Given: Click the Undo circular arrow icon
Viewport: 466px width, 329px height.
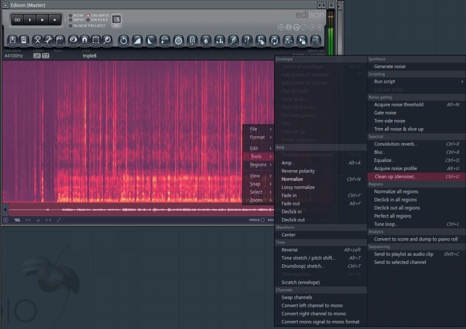Looking at the screenshot, I should click(123, 40).
